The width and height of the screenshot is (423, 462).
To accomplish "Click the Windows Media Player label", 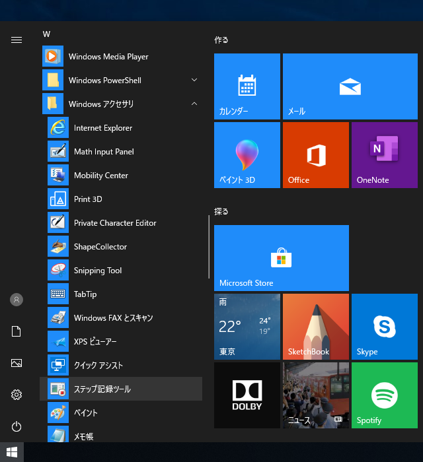I will coord(108,57).
